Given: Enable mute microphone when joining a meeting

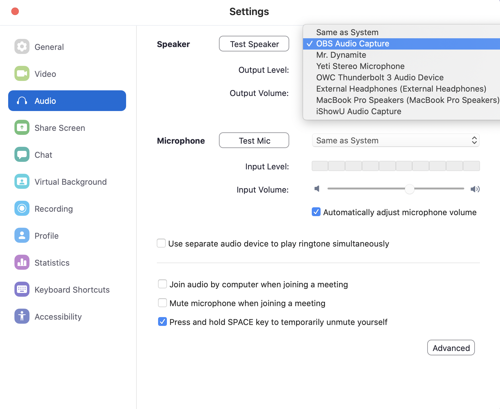Looking at the screenshot, I should coord(162,303).
